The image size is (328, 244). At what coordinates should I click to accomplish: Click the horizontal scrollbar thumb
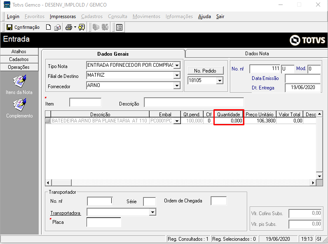61,183
